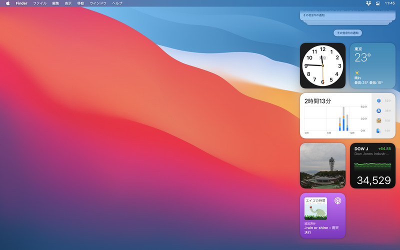Open the Tokyo analog clock widget

pos(322,65)
